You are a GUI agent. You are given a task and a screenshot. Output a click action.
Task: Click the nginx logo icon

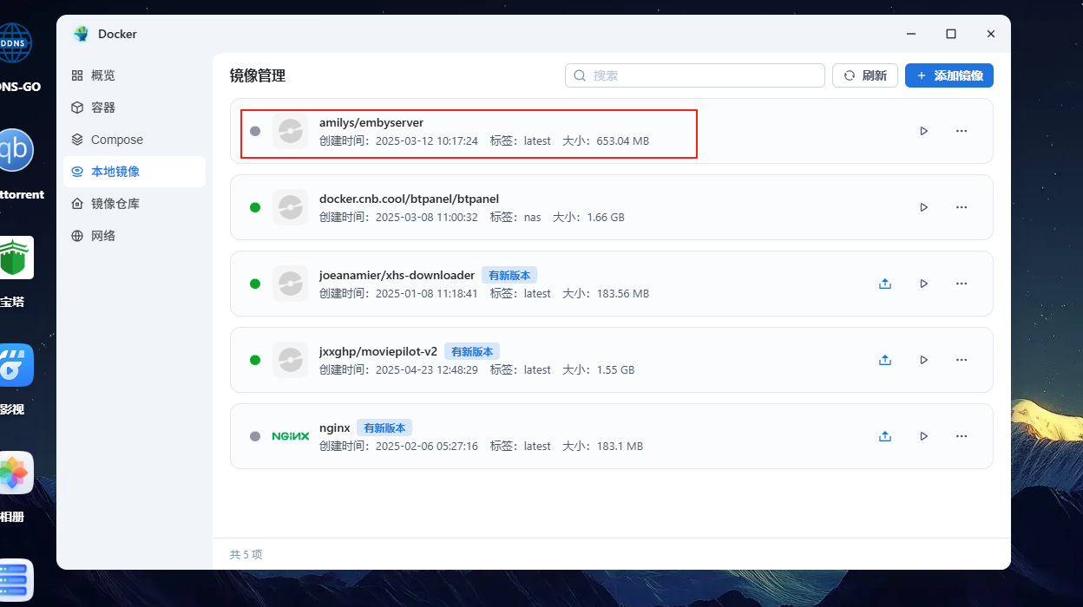(291, 436)
